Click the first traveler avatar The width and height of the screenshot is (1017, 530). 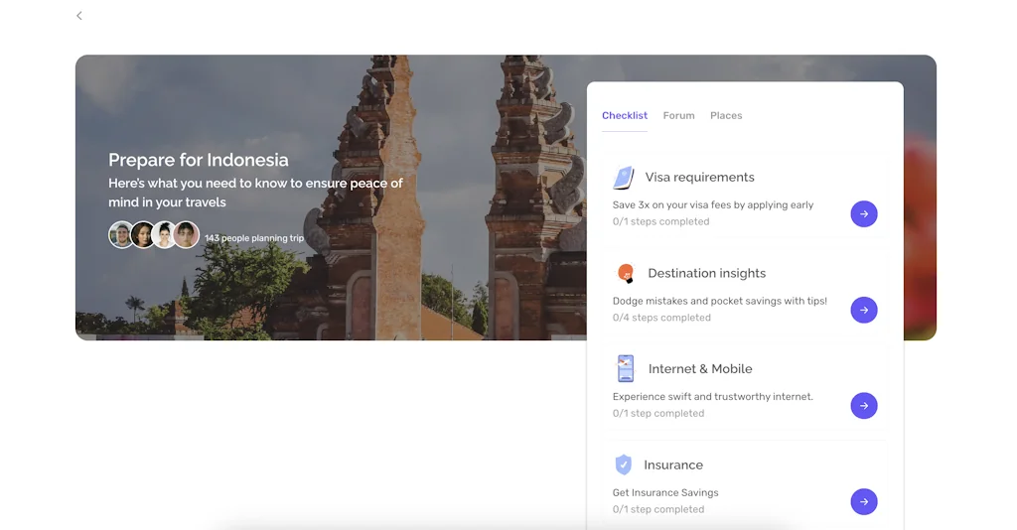coord(121,235)
